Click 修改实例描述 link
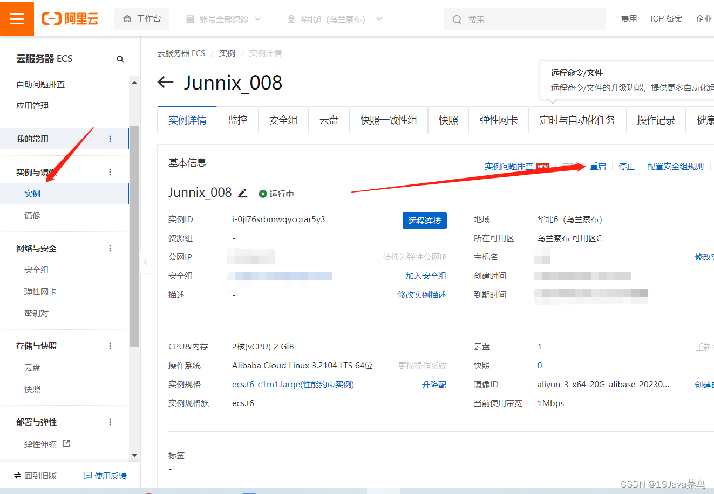 point(422,294)
